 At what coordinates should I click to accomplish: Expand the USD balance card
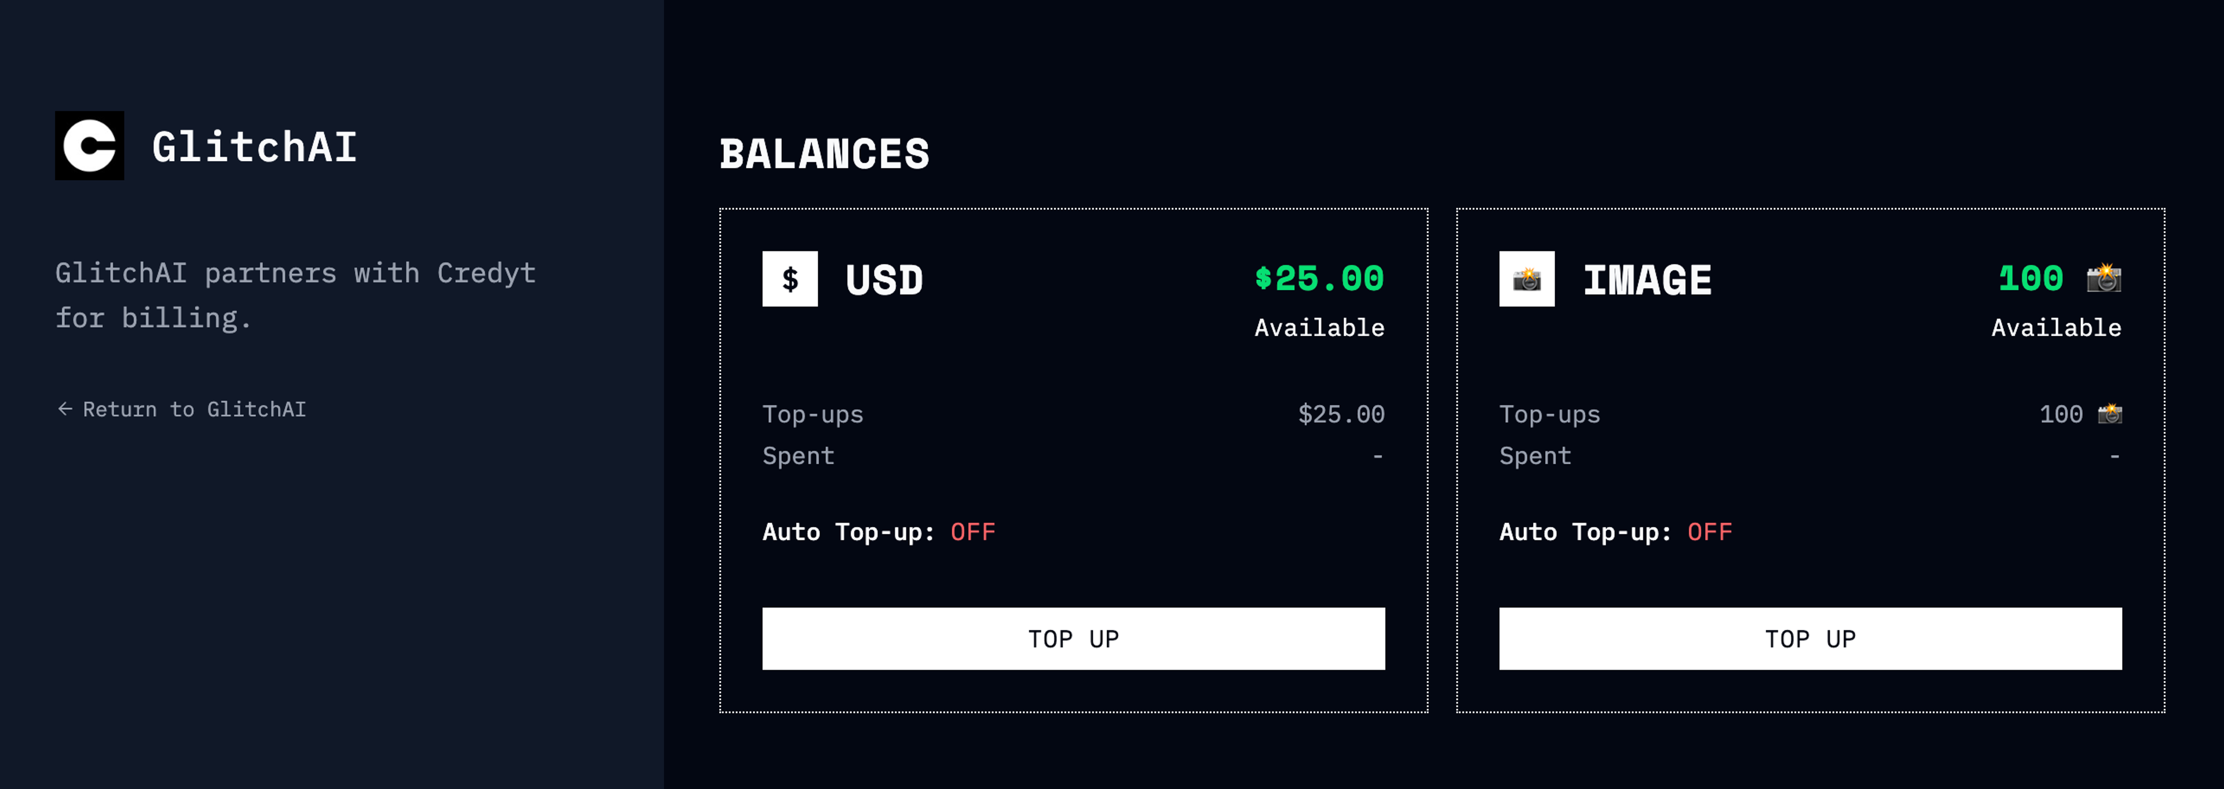tap(1073, 458)
